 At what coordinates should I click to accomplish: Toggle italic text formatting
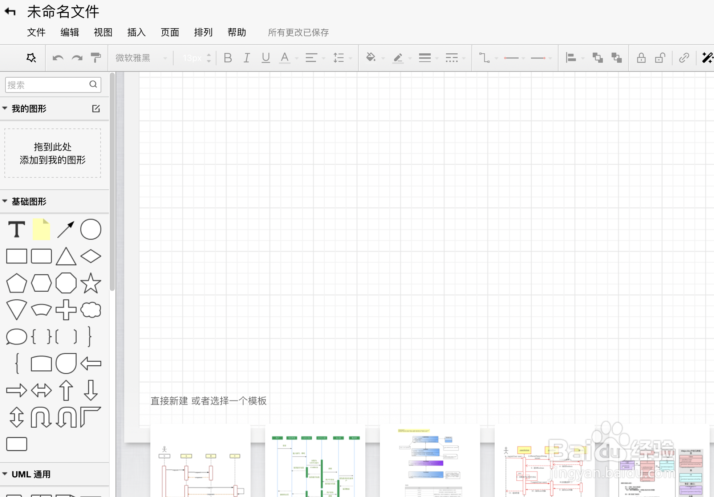[x=247, y=58]
